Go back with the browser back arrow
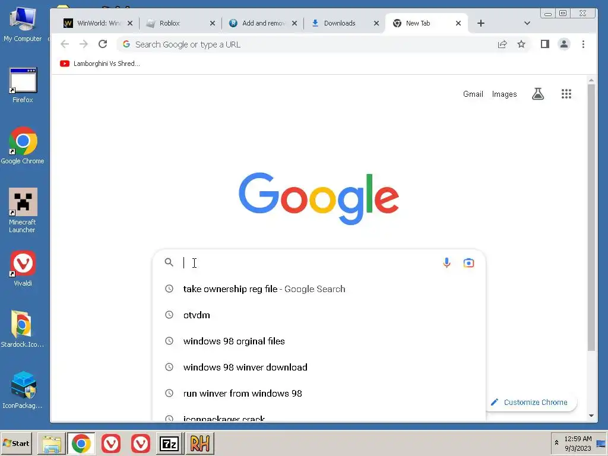The image size is (608, 456). tap(65, 44)
